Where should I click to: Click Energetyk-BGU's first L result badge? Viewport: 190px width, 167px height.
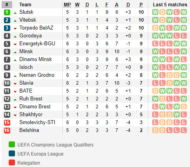(x=155, y=44)
